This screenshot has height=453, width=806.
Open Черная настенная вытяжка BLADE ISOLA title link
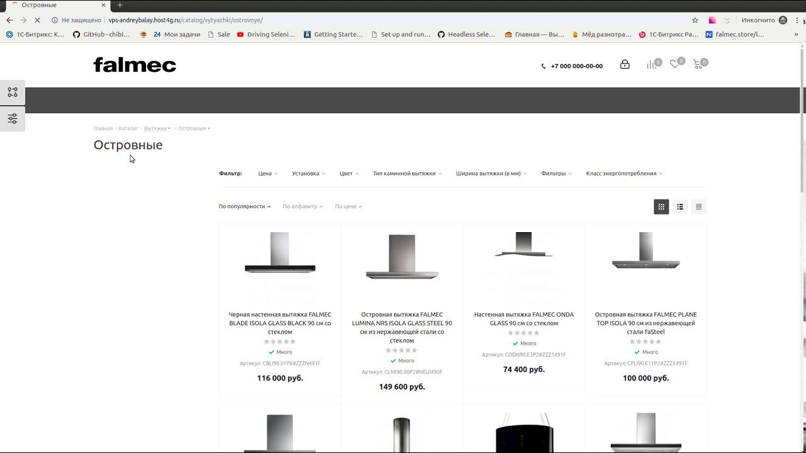(x=280, y=323)
